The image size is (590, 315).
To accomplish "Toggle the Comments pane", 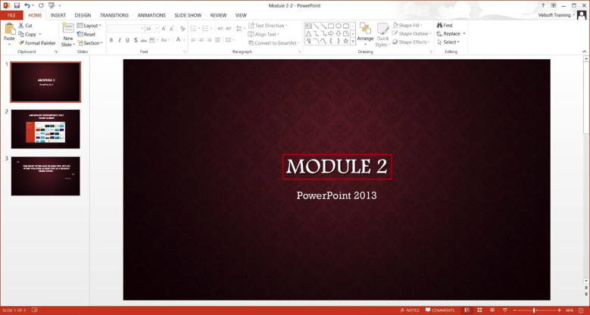I will click(x=440, y=310).
